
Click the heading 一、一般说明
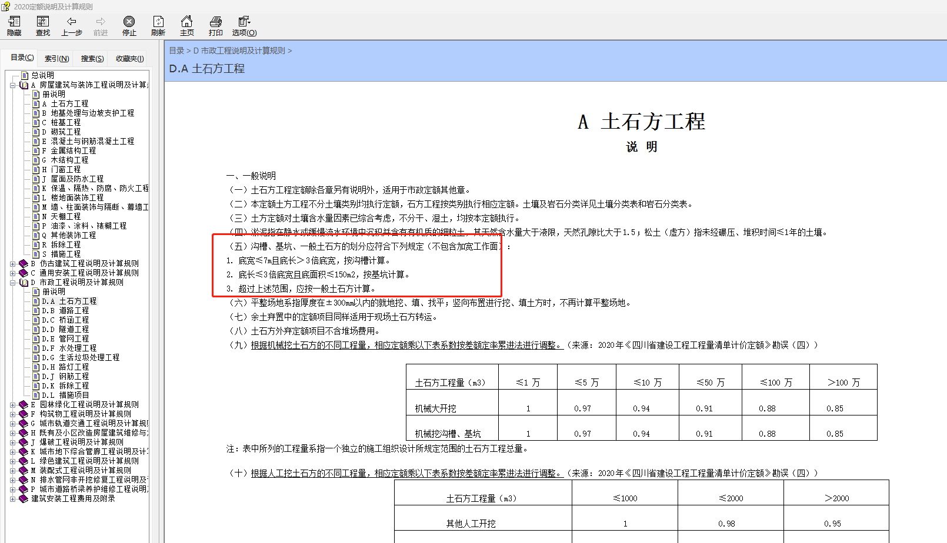(x=251, y=176)
